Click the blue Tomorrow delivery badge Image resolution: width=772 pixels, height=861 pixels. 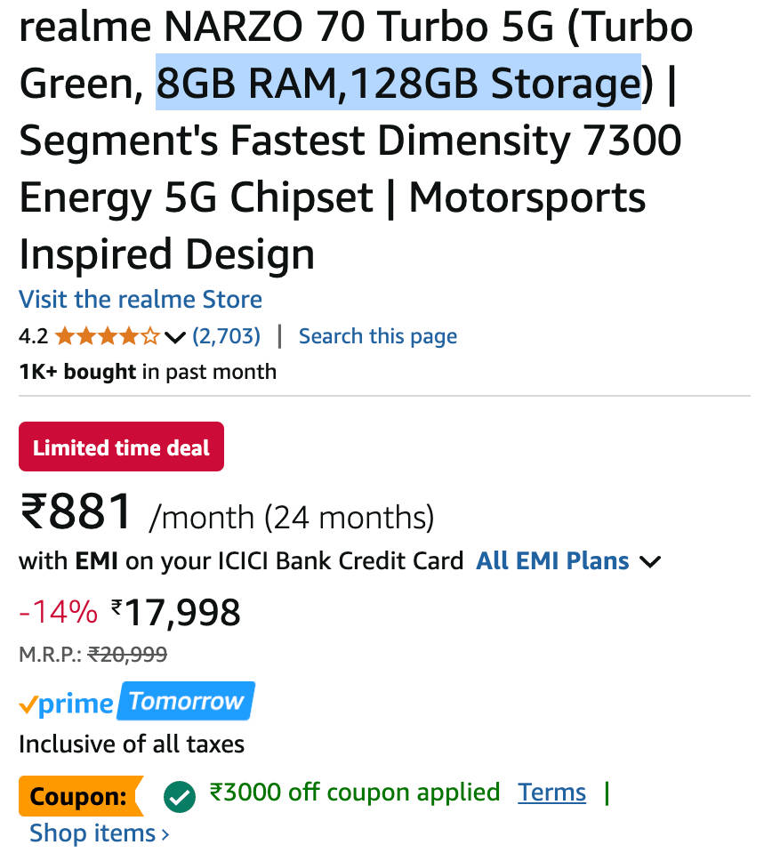186,701
